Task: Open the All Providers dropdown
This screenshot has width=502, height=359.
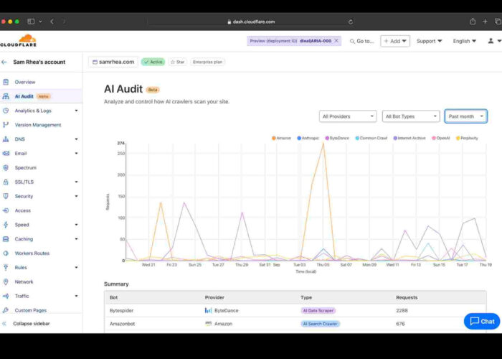Action: coord(348,116)
